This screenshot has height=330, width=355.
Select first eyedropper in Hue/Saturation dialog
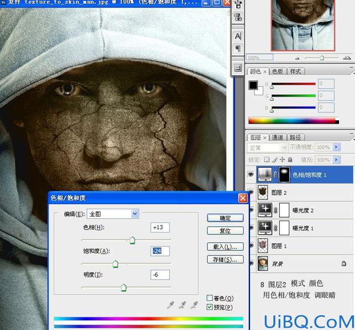tap(170, 305)
